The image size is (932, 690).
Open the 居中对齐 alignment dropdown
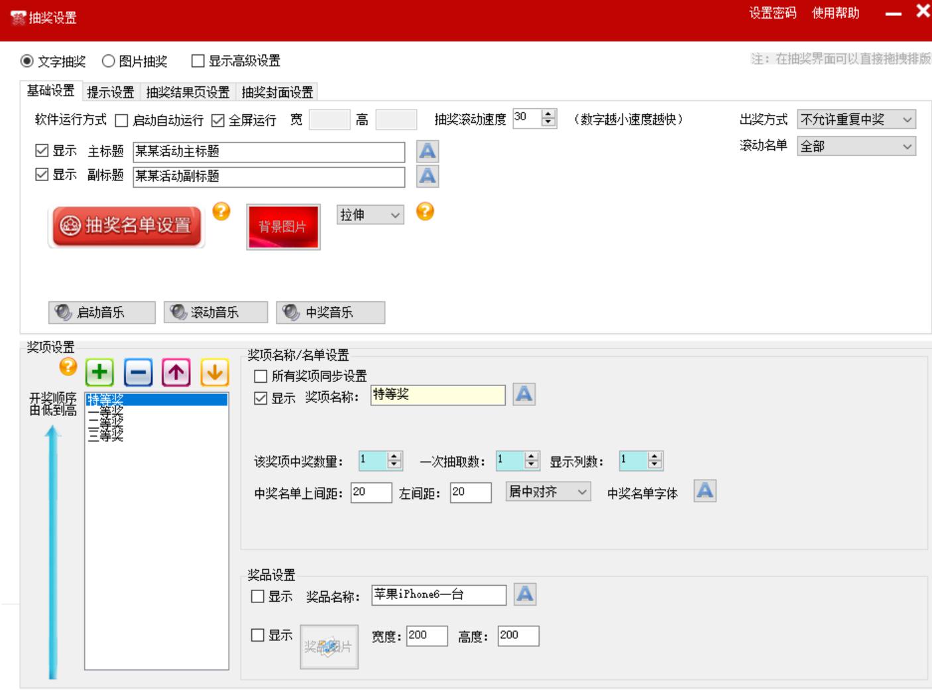[548, 492]
